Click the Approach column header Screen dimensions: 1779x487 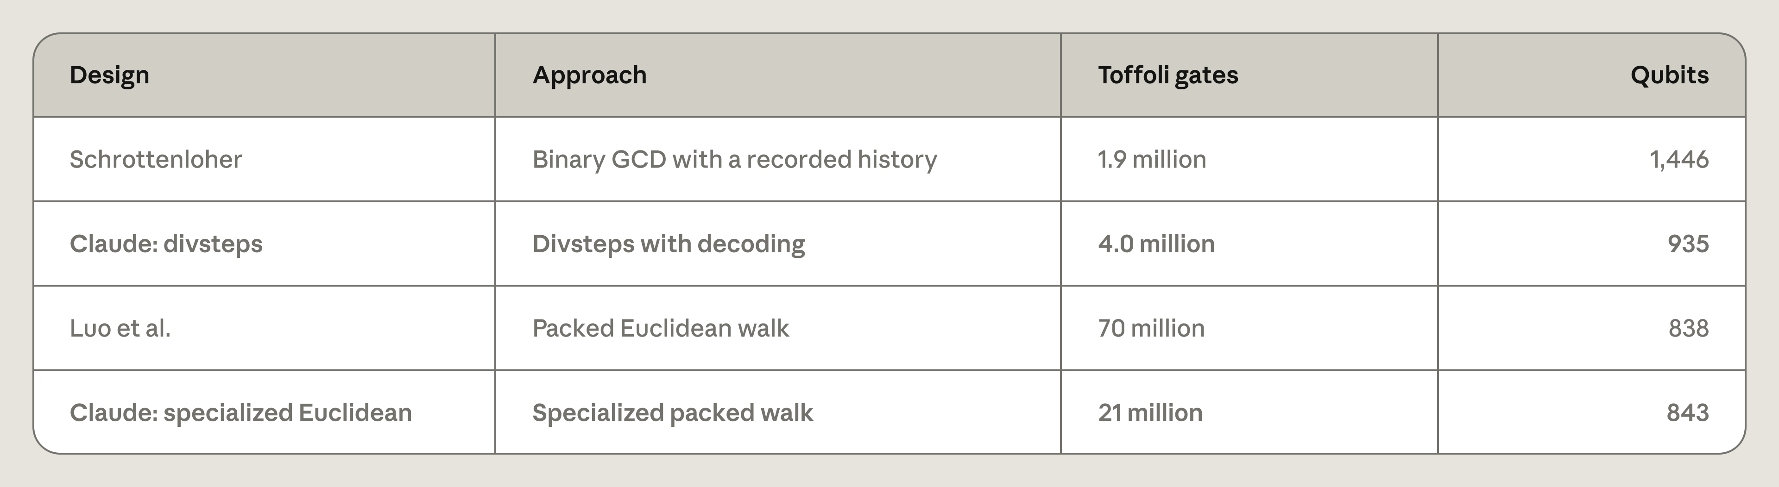pyautogui.click(x=589, y=75)
